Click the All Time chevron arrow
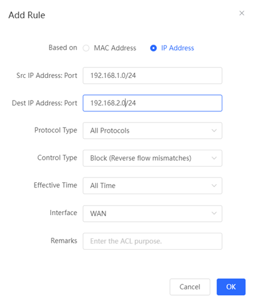 [x=214, y=186]
